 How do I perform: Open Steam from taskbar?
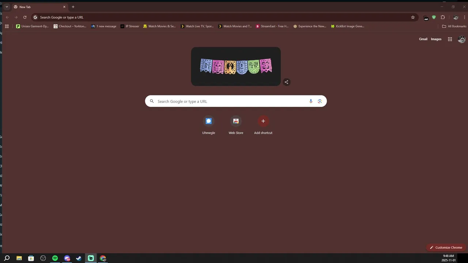coord(79,258)
